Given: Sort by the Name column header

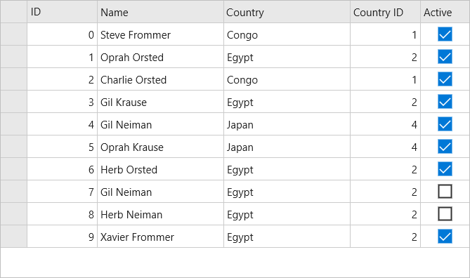Looking at the screenshot, I should click(160, 12).
